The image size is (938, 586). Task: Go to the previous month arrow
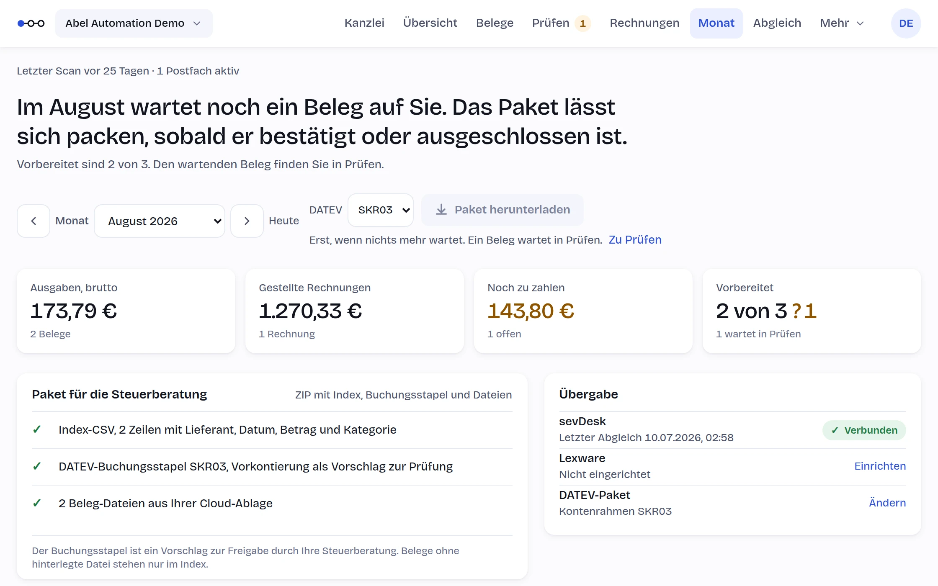point(33,221)
